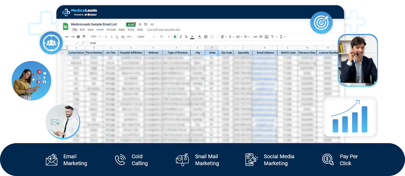Viewport: 405px width, 176px height.
Task: Select column A header
Action: 76,48
